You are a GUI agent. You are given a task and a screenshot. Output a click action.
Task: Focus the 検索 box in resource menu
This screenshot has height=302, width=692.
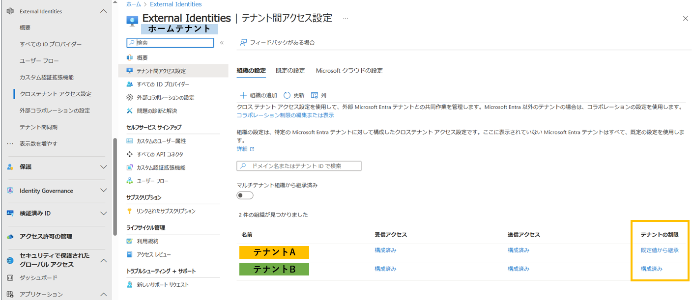[170, 43]
